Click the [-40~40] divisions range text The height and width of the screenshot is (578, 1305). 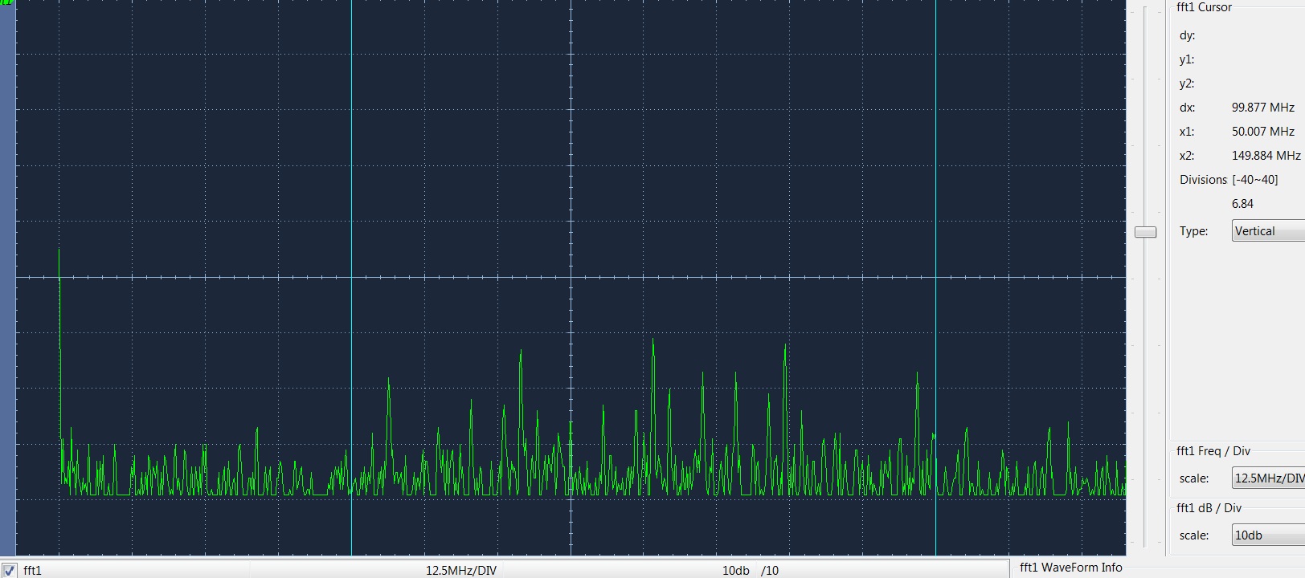pos(1255,180)
